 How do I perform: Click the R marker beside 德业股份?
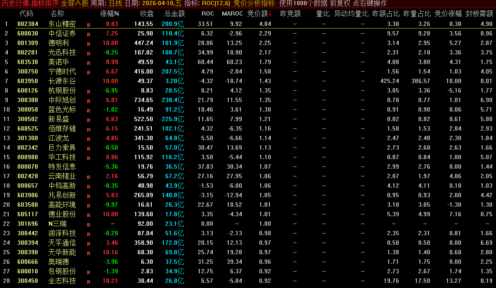[89, 215]
